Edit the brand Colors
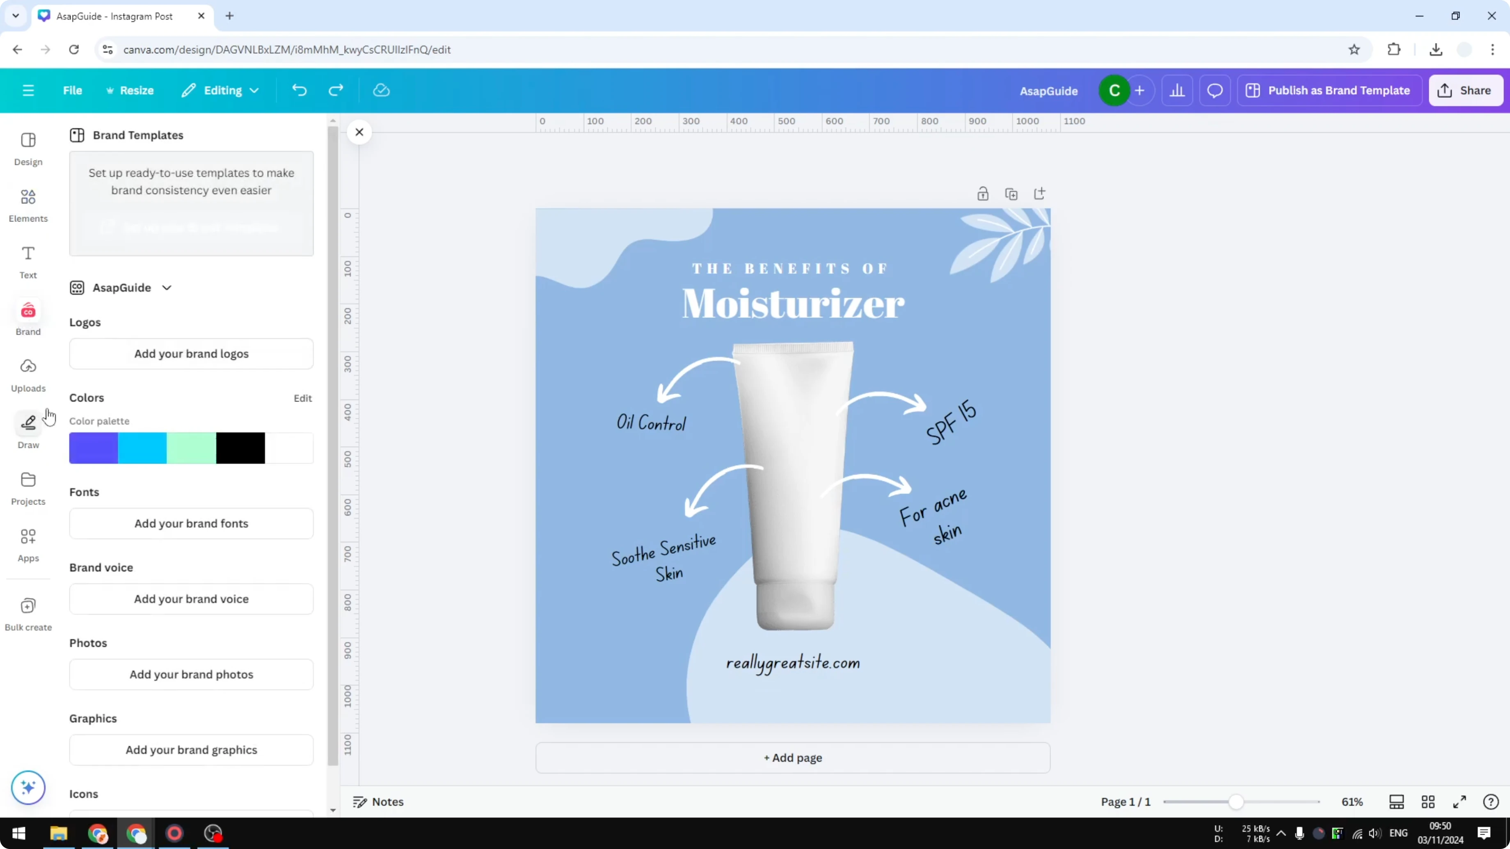 point(302,398)
